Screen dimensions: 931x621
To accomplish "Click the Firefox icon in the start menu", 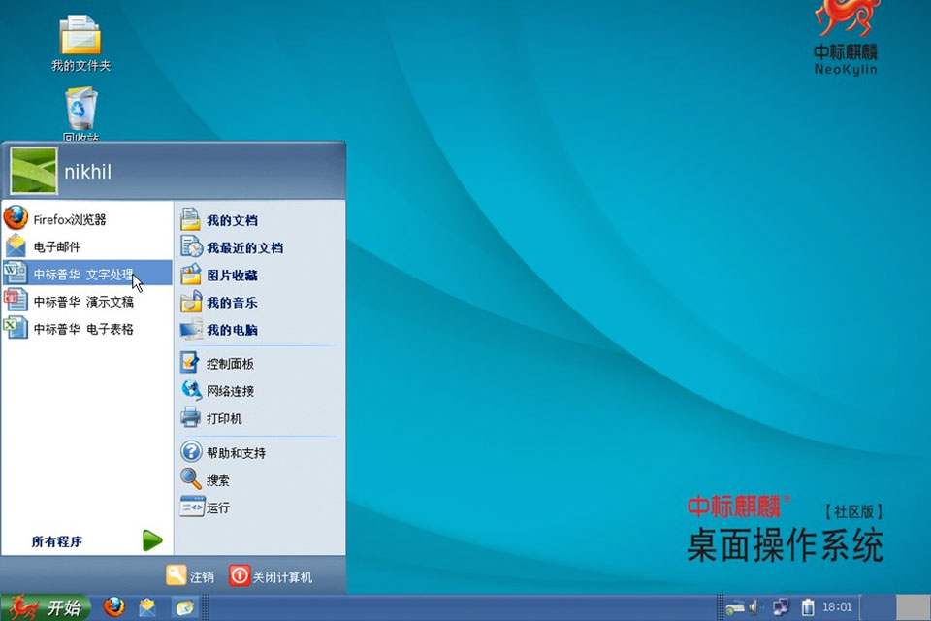I will pyautogui.click(x=16, y=217).
